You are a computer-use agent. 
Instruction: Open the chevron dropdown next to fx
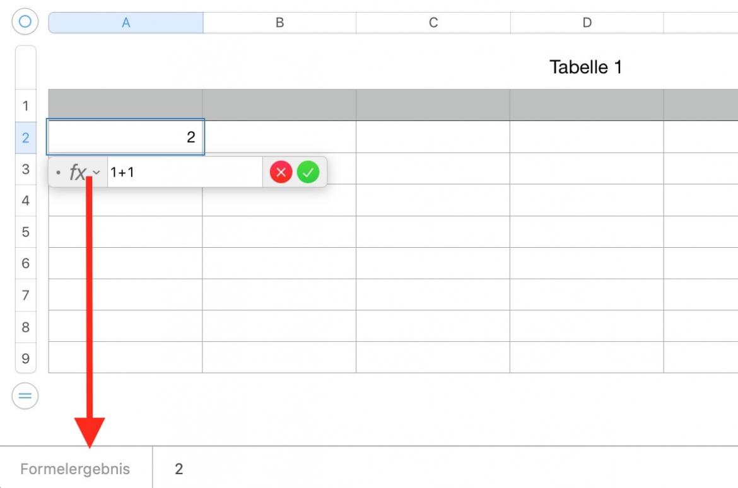(97, 172)
